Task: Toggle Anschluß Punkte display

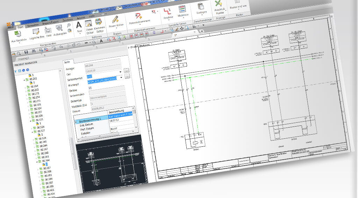Action: pyautogui.click(x=218, y=4)
